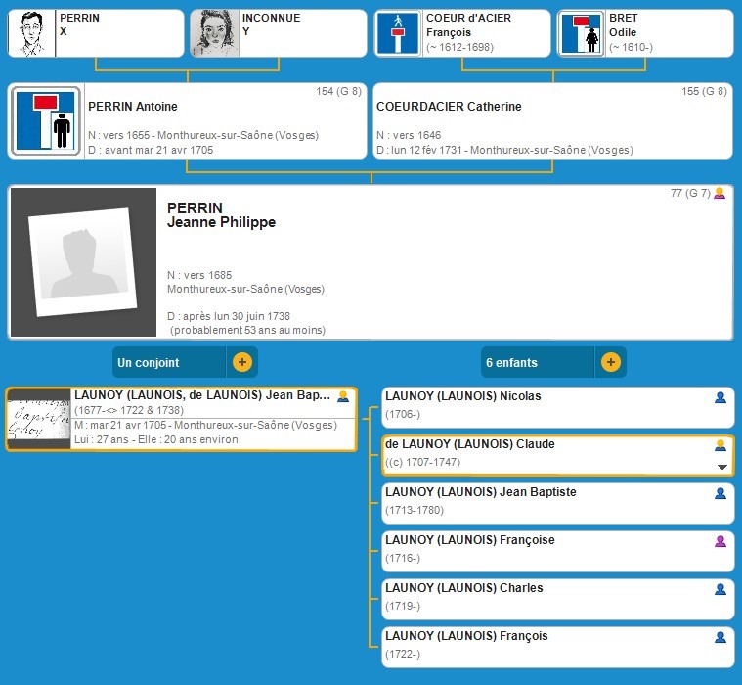The image size is (742, 685).
Task: Click the plus icon beside Un conjoint
Action: click(x=242, y=362)
